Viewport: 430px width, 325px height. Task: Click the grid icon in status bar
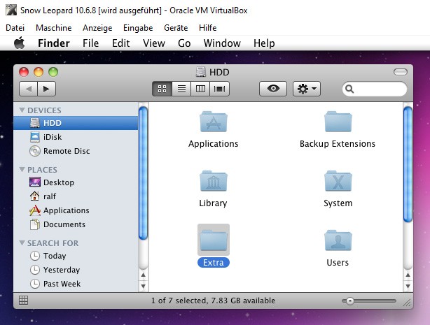pyautogui.click(x=23, y=301)
